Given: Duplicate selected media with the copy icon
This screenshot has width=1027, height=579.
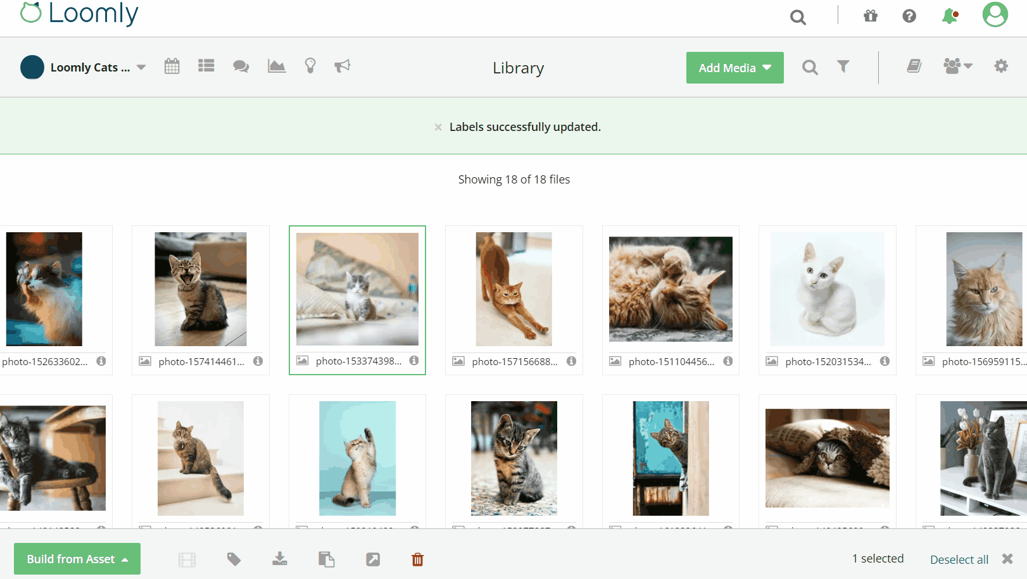Looking at the screenshot, I should point(326,559).
